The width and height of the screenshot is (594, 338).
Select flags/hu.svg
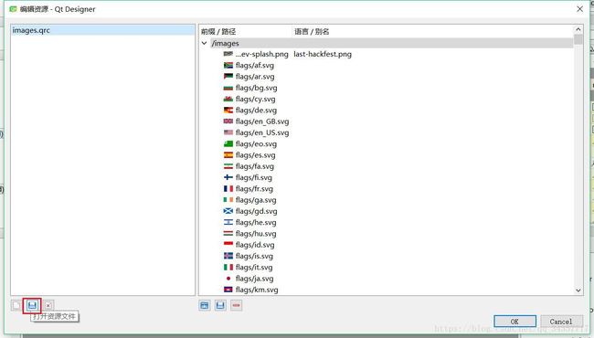pos(256,234)
